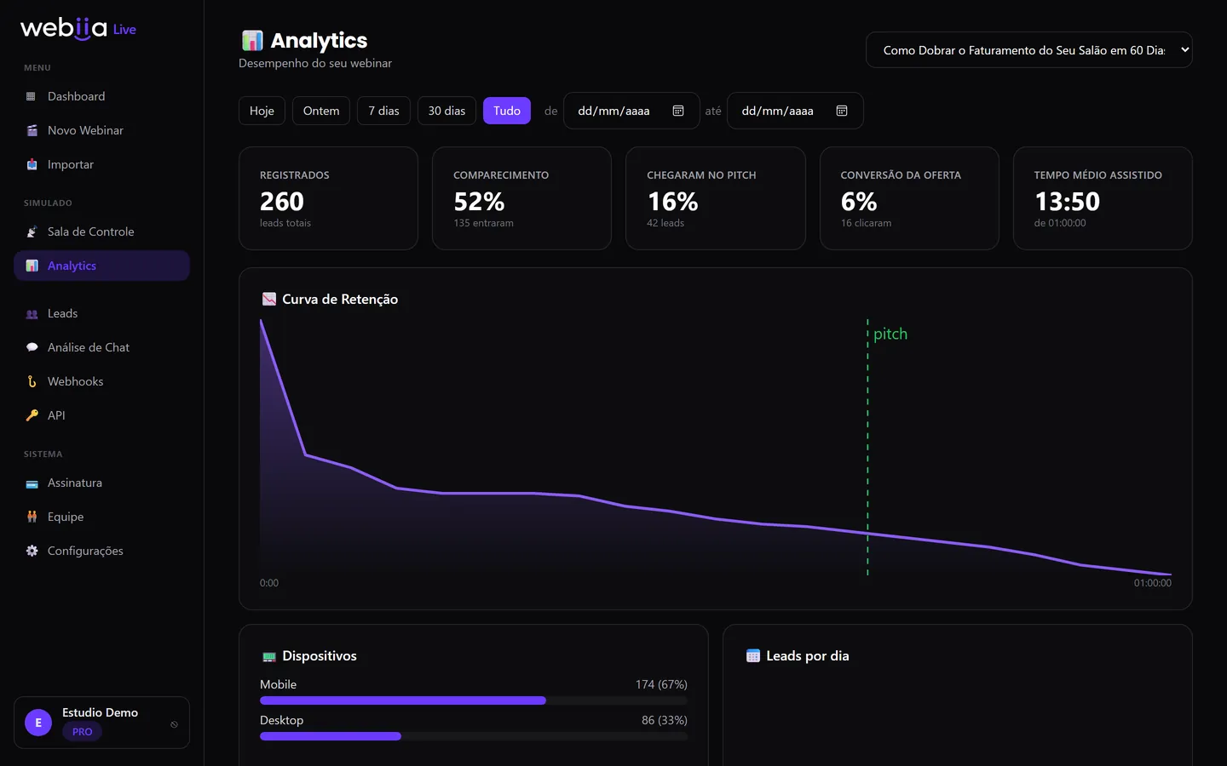Click the Curva de Retenção chart icon
Image resolution: width=1227 pixels, height=766 pixels.
pos(269,299)
